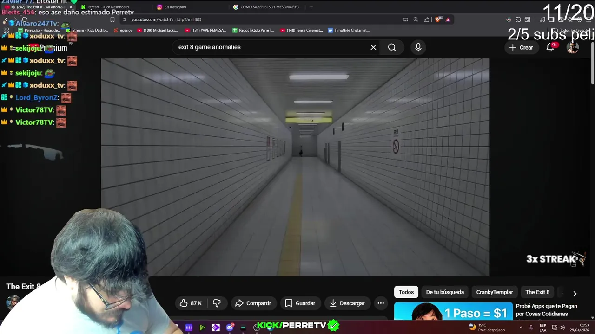The height and width of the screenshot is (334, 595).
Task: Switch the ESP LAA input language
Action: pos(543,327)
